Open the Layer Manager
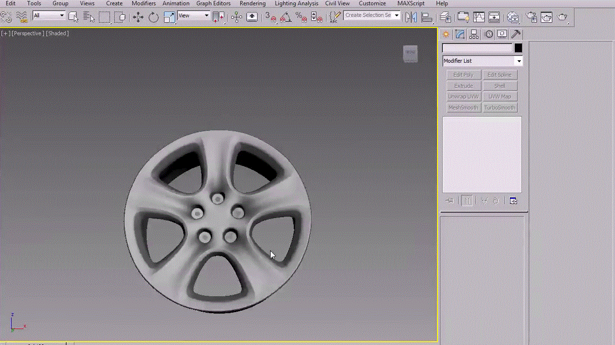The height and width of the screenshot is (345, 615). click(x=446, y=17)
